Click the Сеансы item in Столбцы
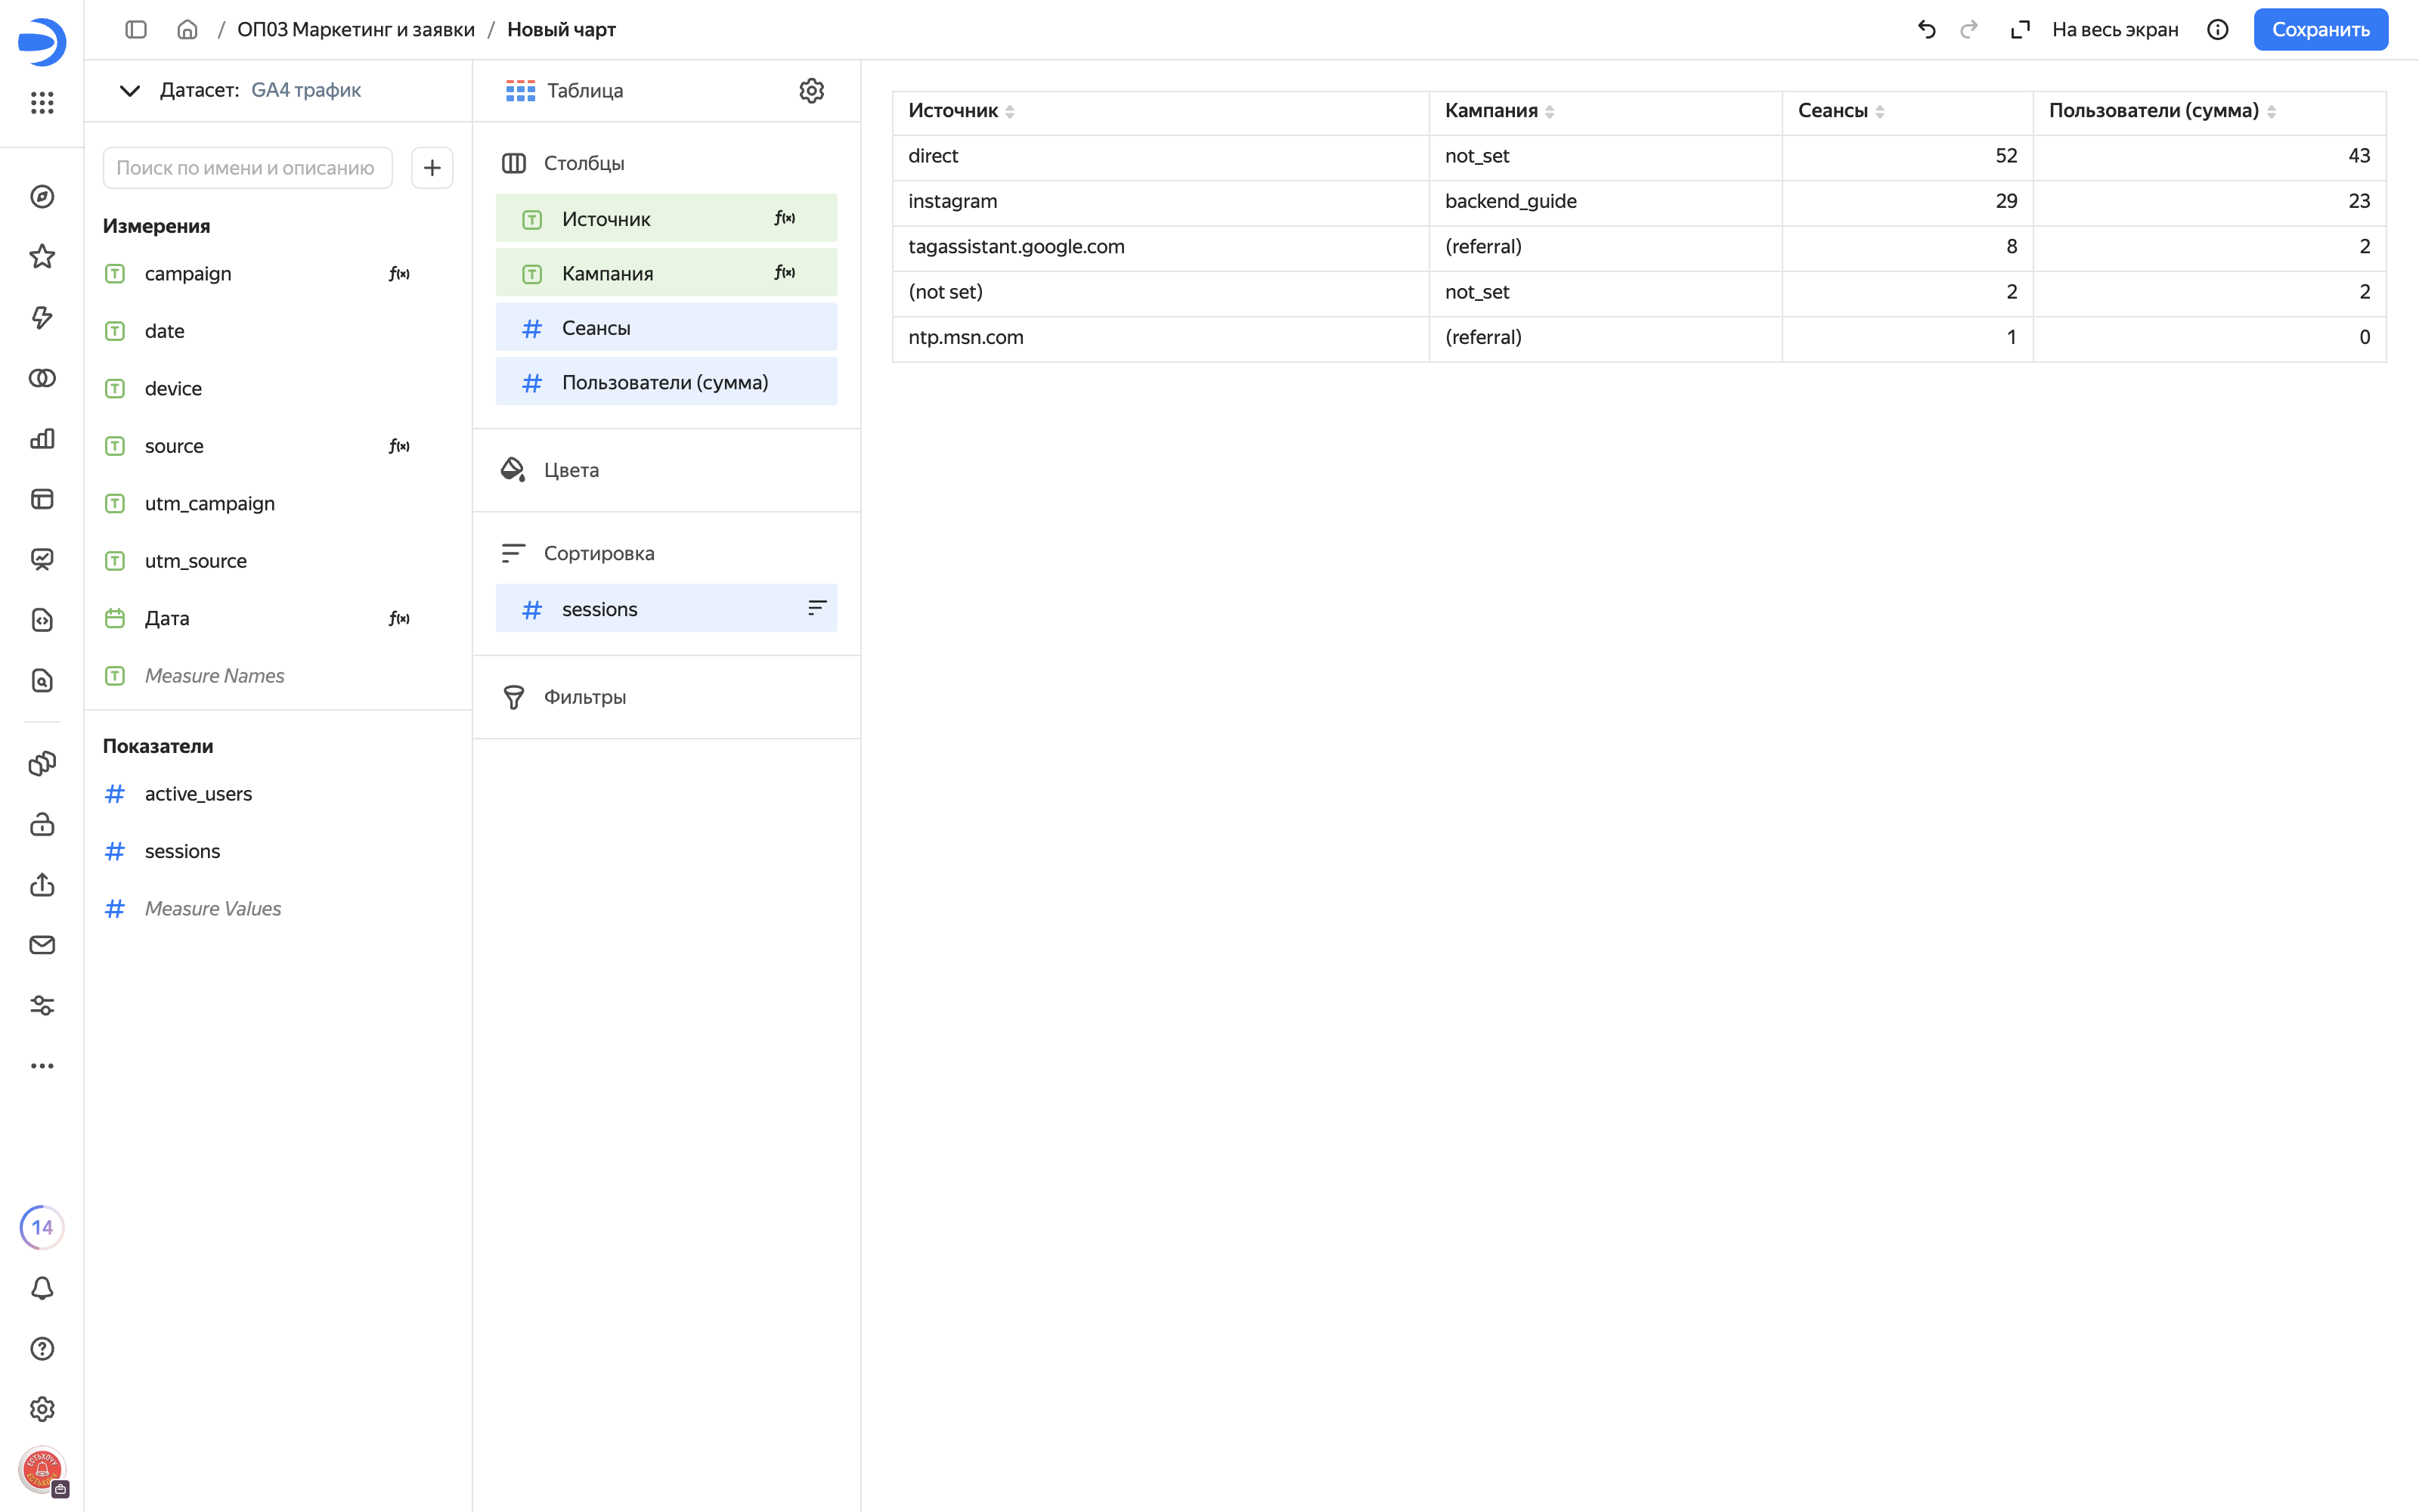 [x=667, y=328]
